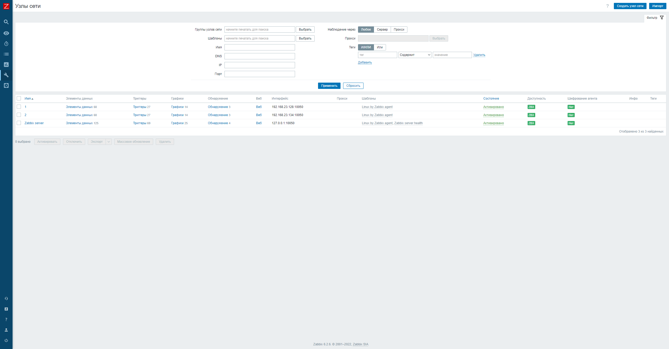Check the select-all checkbox in table header
This screenshot has height=349, width=669.
click(x=19, y=98)
